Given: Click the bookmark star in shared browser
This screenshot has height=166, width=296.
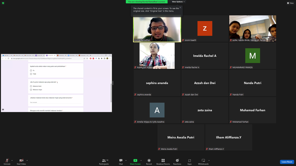Looking at the screenshot, I should pyautogui.click(x=87, y=59).
